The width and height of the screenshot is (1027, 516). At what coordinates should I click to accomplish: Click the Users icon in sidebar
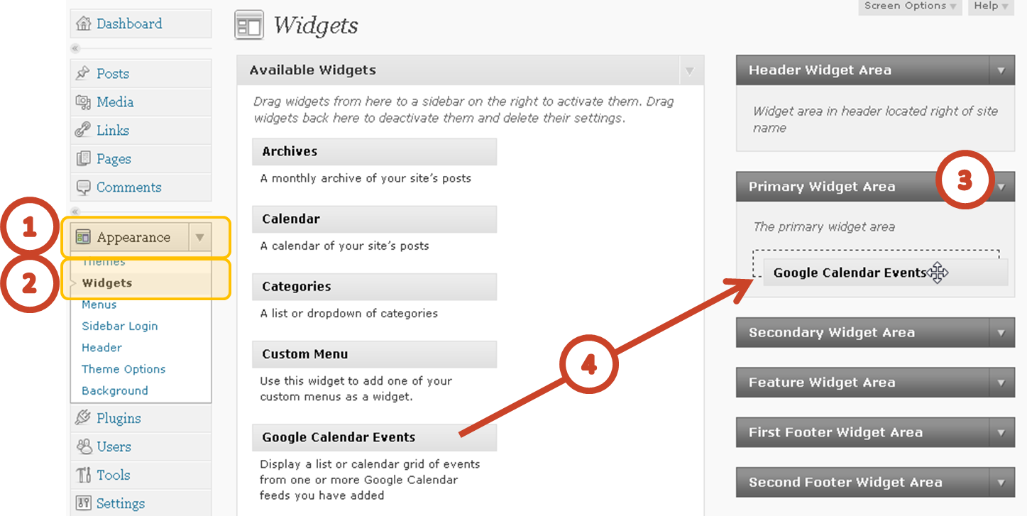pos(84,446)
